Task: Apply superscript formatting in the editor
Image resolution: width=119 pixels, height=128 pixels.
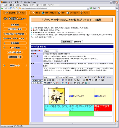Action: coord(95,77)
